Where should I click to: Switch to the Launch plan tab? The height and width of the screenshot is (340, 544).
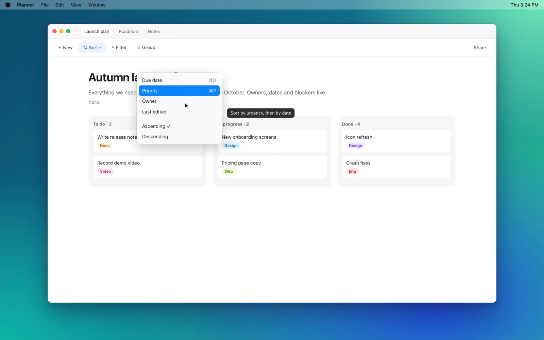(97, 31)
